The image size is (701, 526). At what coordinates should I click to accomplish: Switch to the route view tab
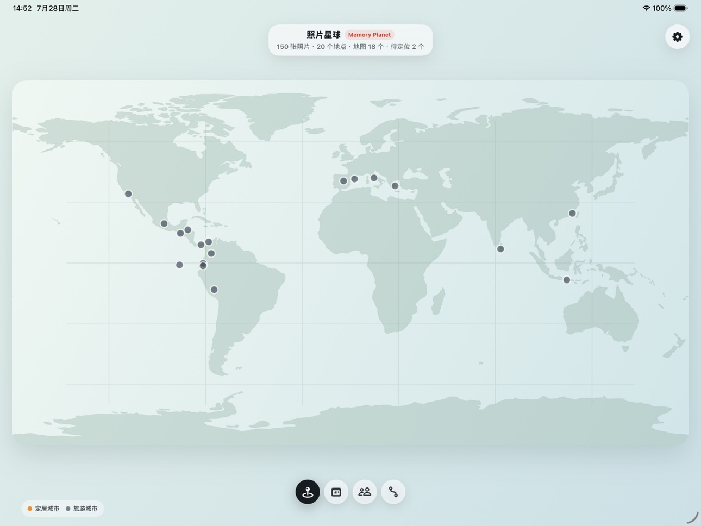(x=393, y=492)
